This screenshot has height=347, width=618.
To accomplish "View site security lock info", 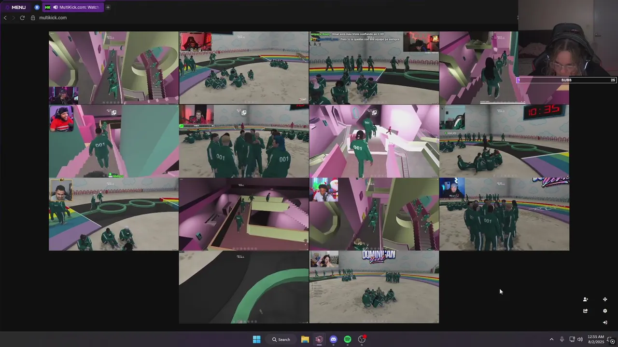I will coord(33,18).
